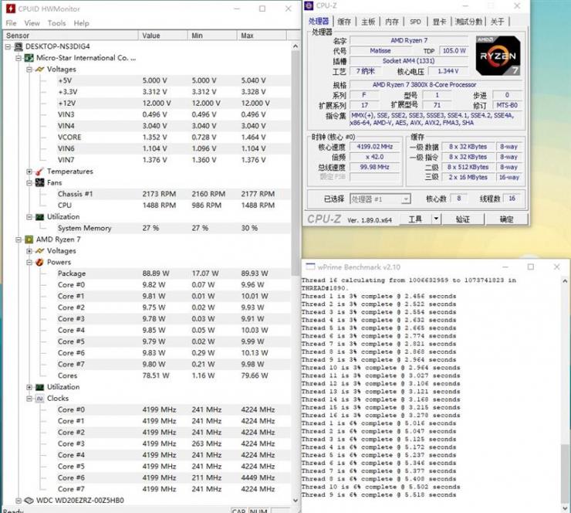Viewport: 571px width, 513px height.
Task: Click the core speed 4199.02 MHz field
Action: (x=375, y=147)
